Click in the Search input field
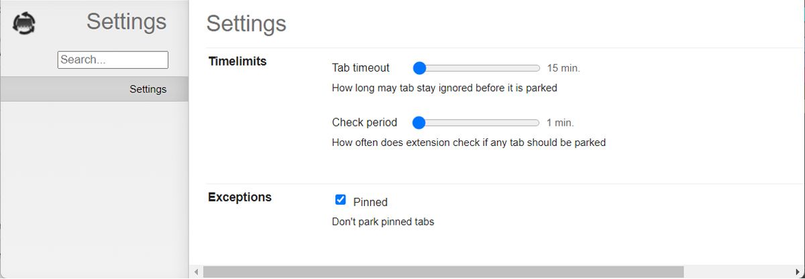Viewport: 805px width, 279px height. pos(113,60)
